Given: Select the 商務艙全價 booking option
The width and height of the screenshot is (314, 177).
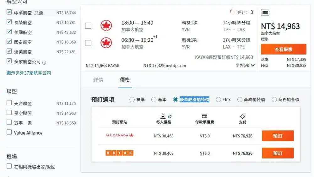Looking at the screenshot, I should pos(274,99).
